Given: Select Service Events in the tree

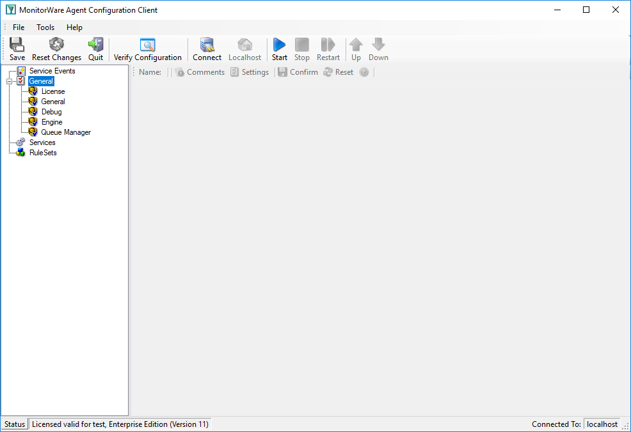Looking at the screenshot, I should tap(52, 71).
